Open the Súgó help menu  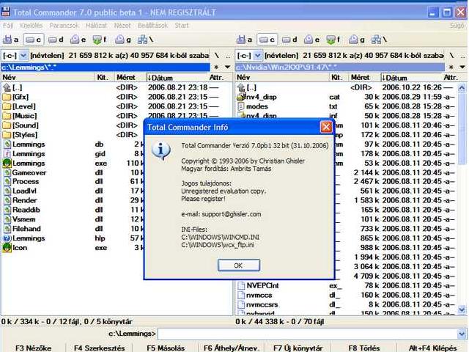(x=457, y=26)
